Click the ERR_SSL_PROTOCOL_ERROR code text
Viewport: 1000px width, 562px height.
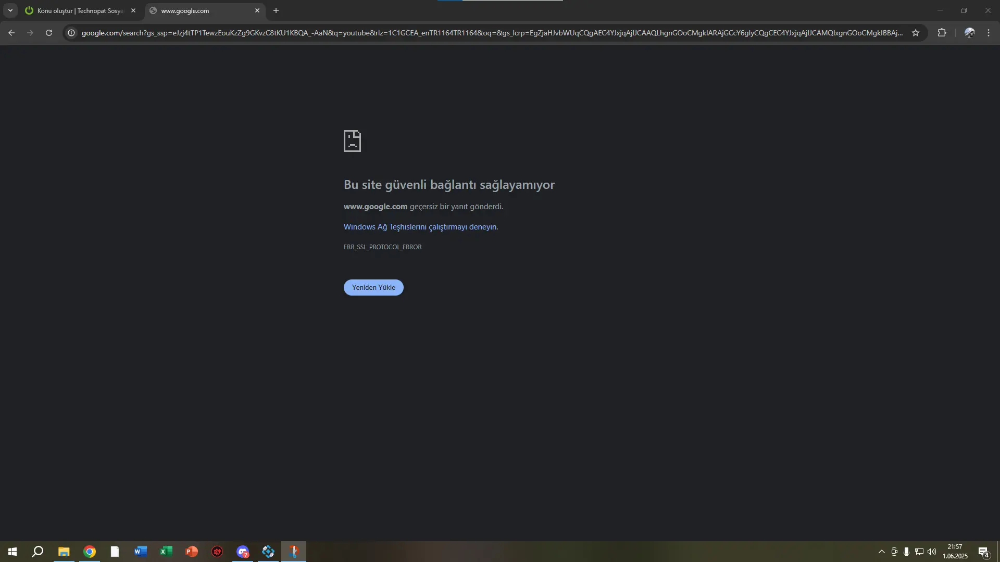(x=383, y=247)
